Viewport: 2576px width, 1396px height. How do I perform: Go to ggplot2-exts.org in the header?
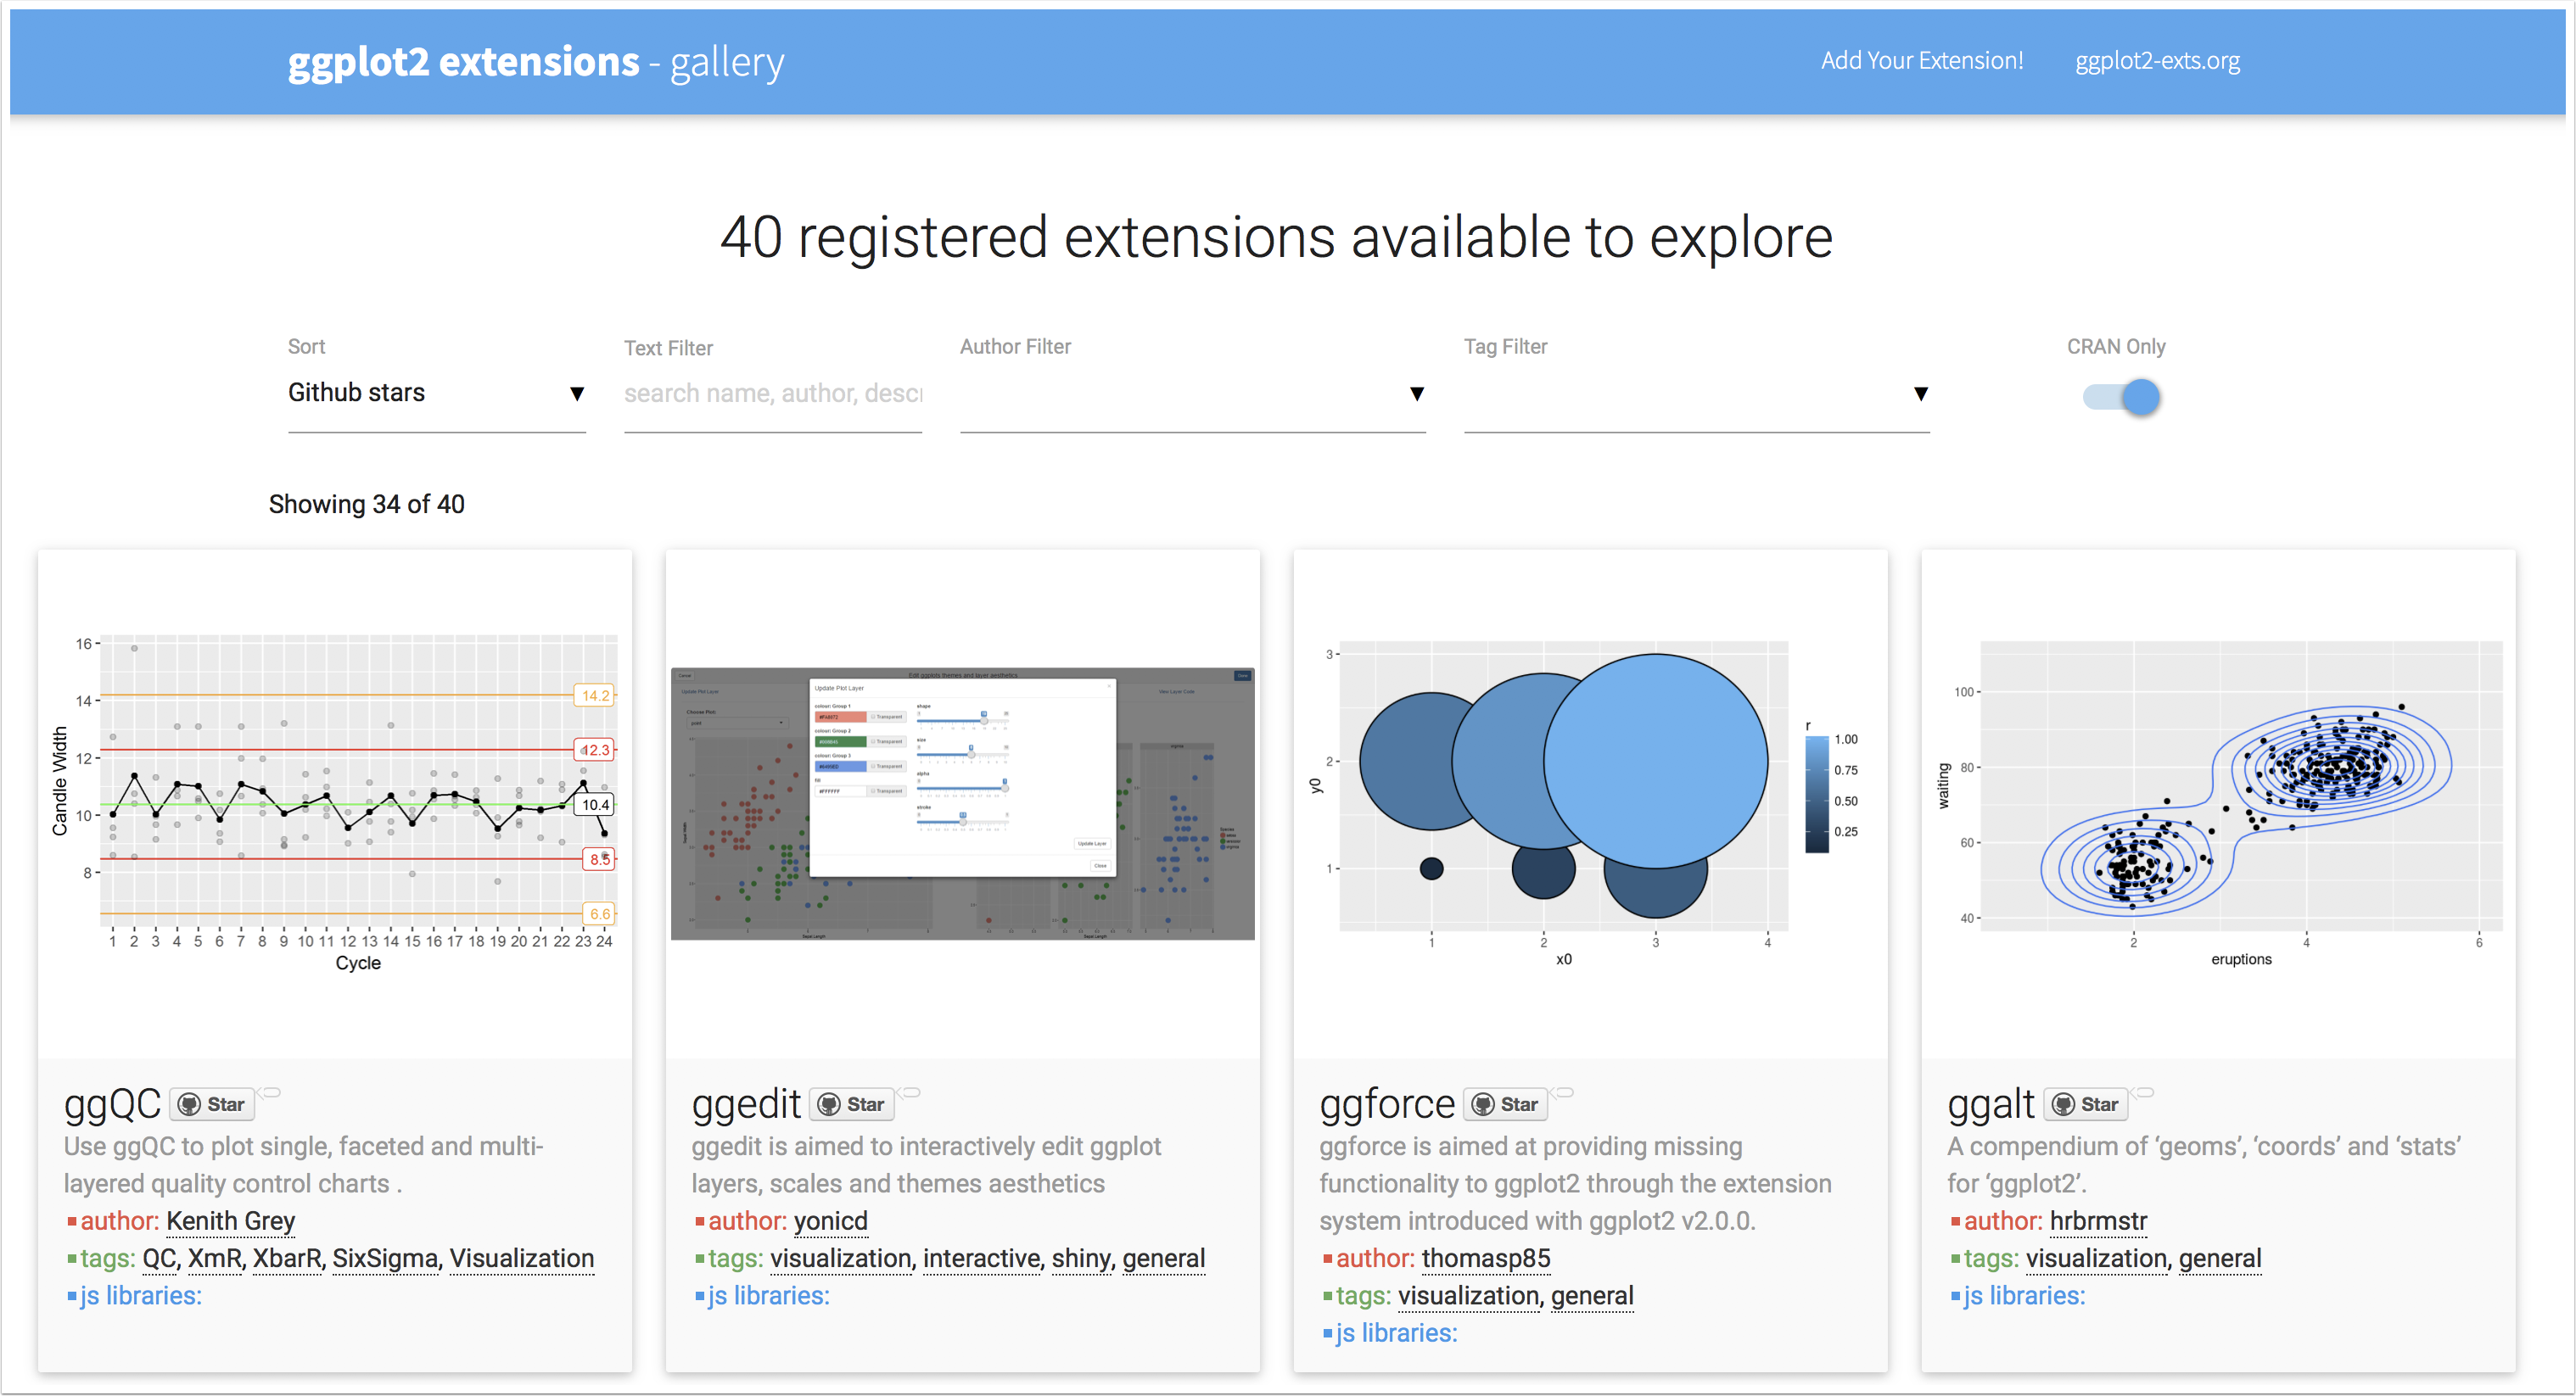[x=2157, y=61]
